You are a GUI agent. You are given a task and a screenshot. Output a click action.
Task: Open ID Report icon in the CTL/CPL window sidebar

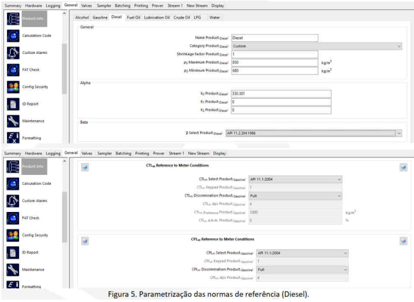13,253
